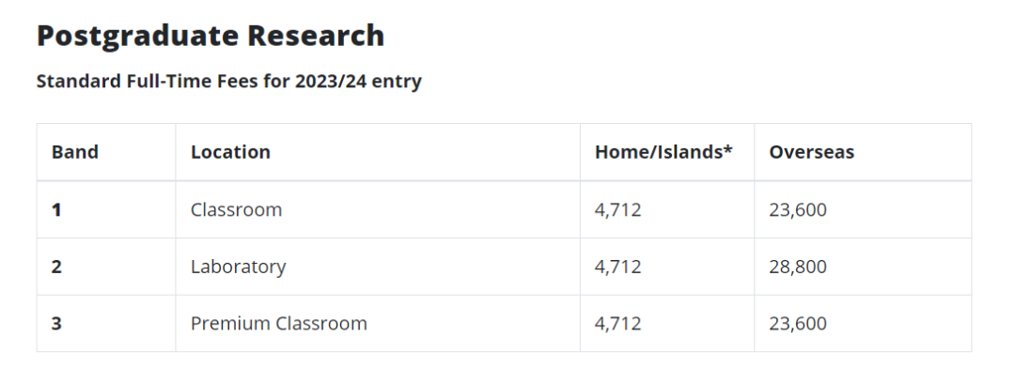
Task: Click the Premium Classroom location cell
Action: coord(279,324)
